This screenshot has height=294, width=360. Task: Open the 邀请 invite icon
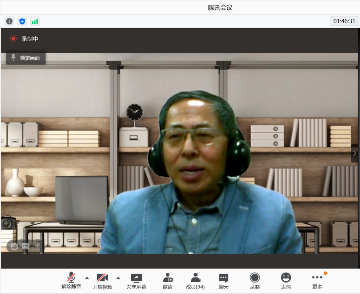pyautogui.click(x=168, y=281)
